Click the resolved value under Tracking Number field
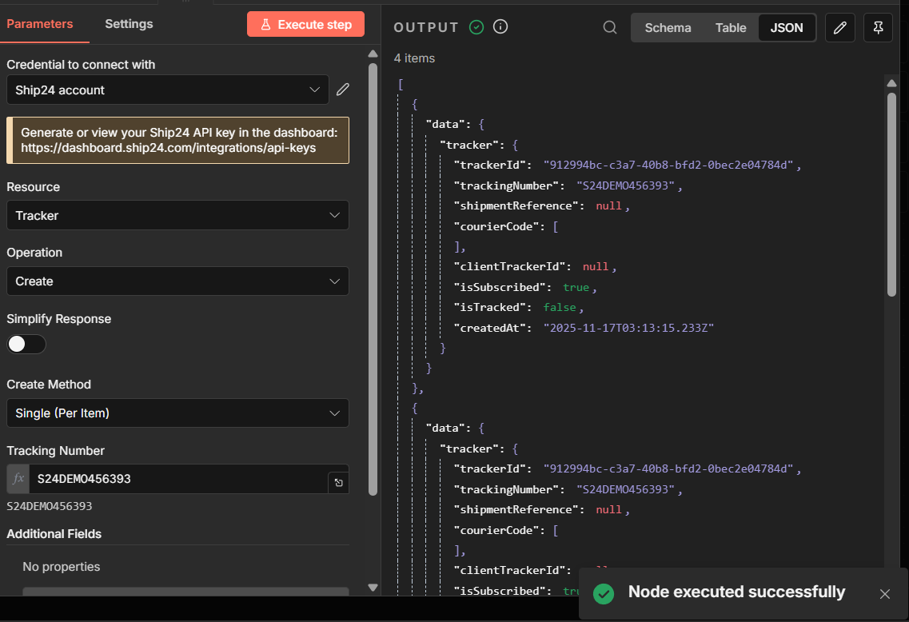This screenshot has width=909, height=622. click(x=50, y=506)
